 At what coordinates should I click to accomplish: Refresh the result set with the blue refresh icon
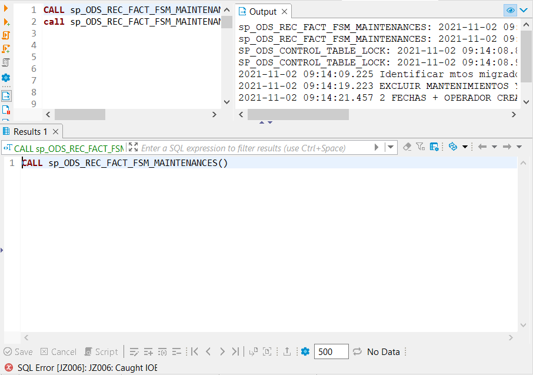(454, 147)
